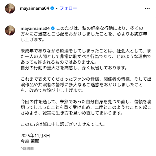Click the date line 2025年11月8日
This screenshot has height=156, width=156.
point(35,136)
